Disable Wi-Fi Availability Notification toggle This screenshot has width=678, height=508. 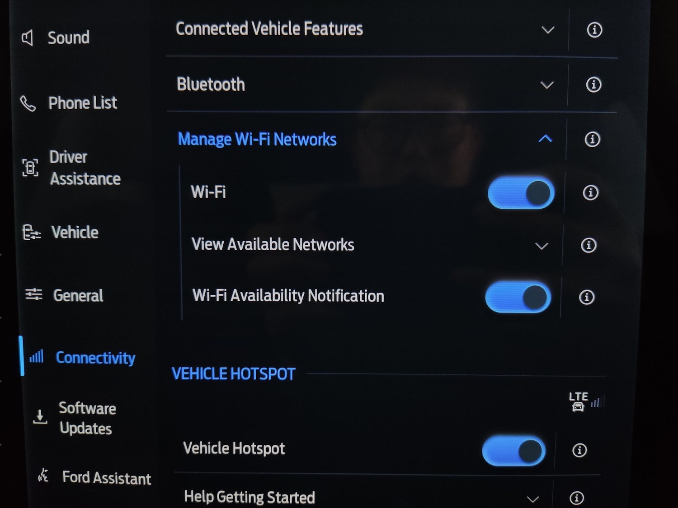pyautogui.click(x=518, y=297)
